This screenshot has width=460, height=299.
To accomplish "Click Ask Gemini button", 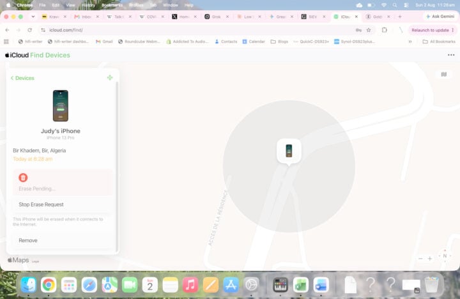I will pos(440,17).
